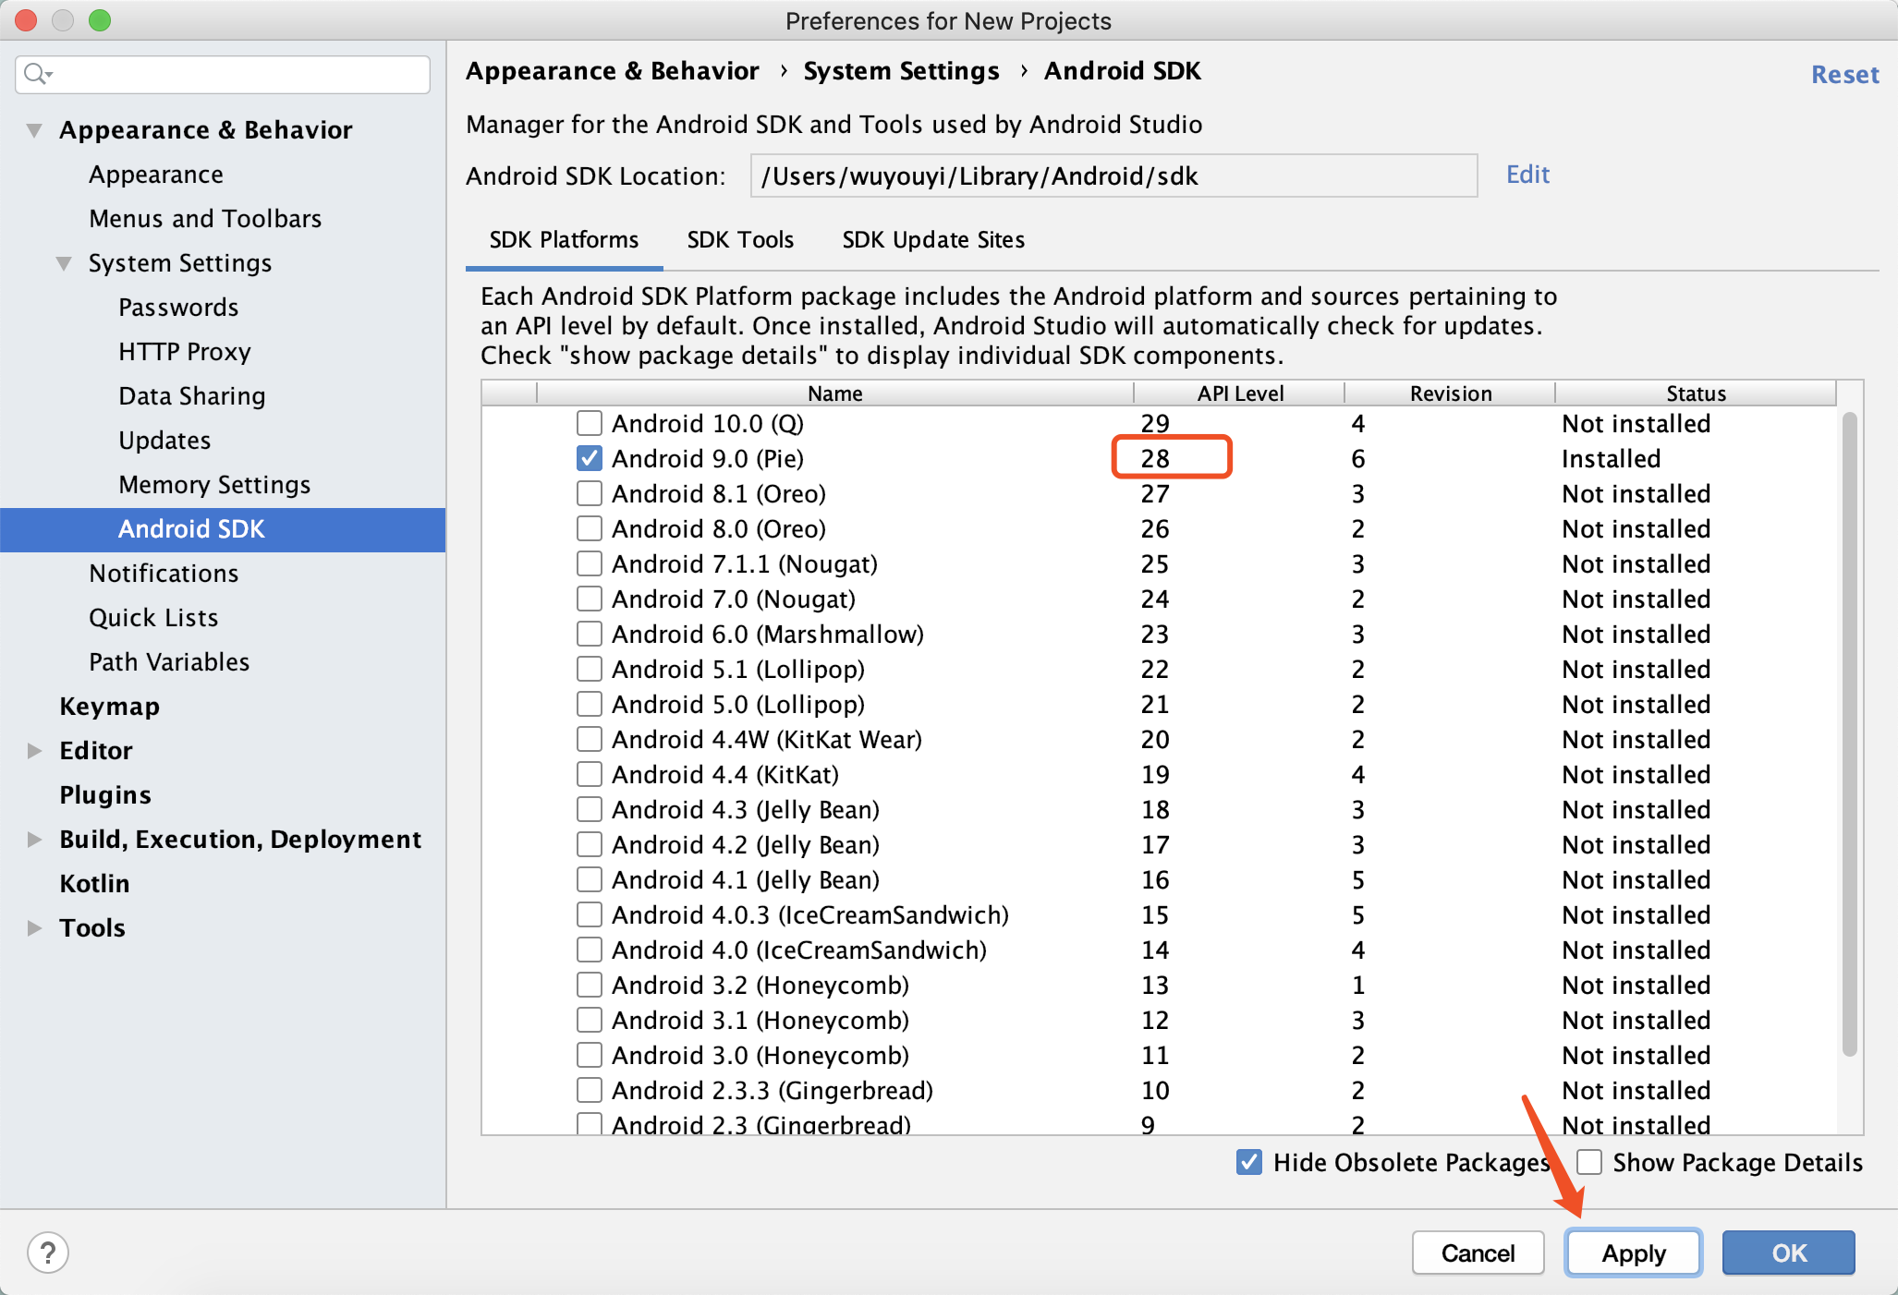The image size is (1898, 1295).
Task: Open Memory Settings page
Action: pyautogui.click(x=214, y=485)
